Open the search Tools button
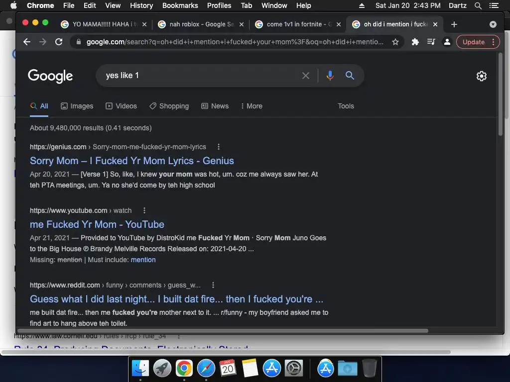Image resolution: width=510 pixels, height=382 pixels. pos(346,106)
